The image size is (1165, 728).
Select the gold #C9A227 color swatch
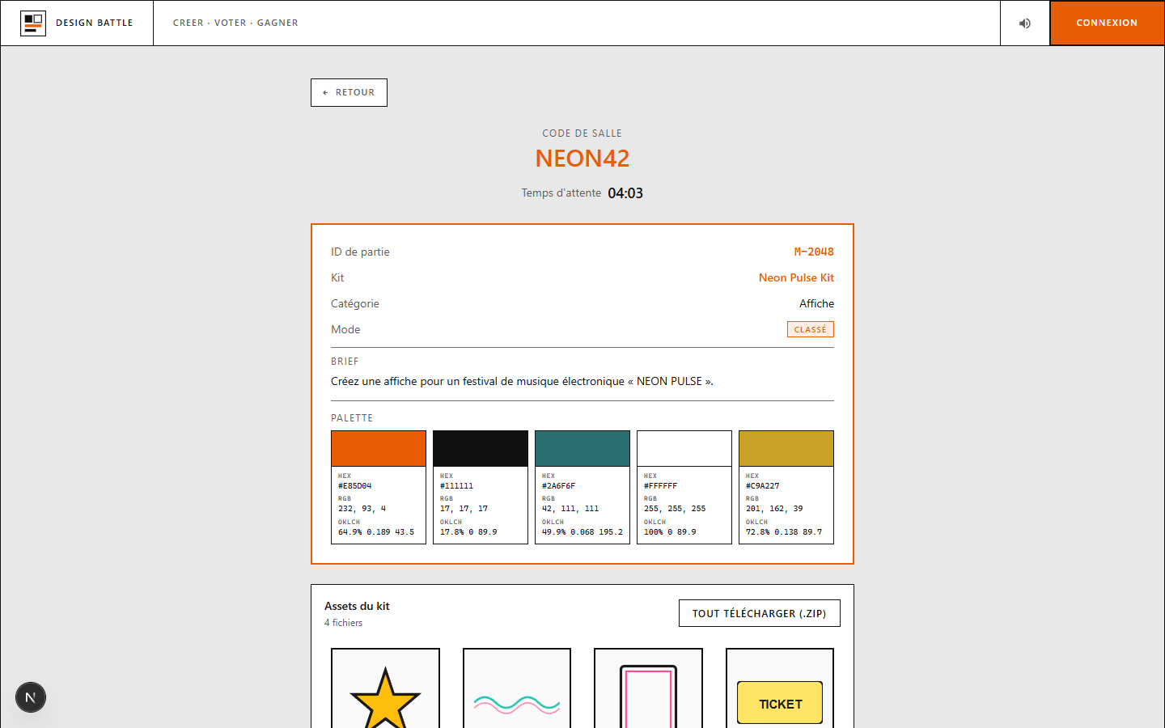[x=786, y=448]
